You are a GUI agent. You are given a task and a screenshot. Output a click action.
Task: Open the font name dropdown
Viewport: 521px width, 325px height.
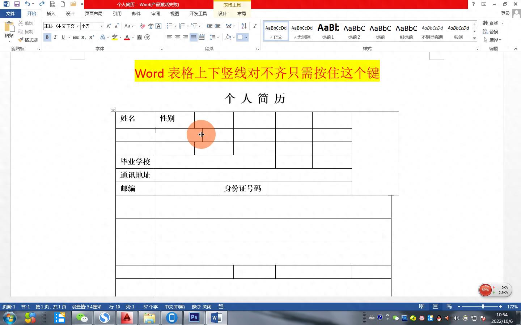tap(77, 26)
